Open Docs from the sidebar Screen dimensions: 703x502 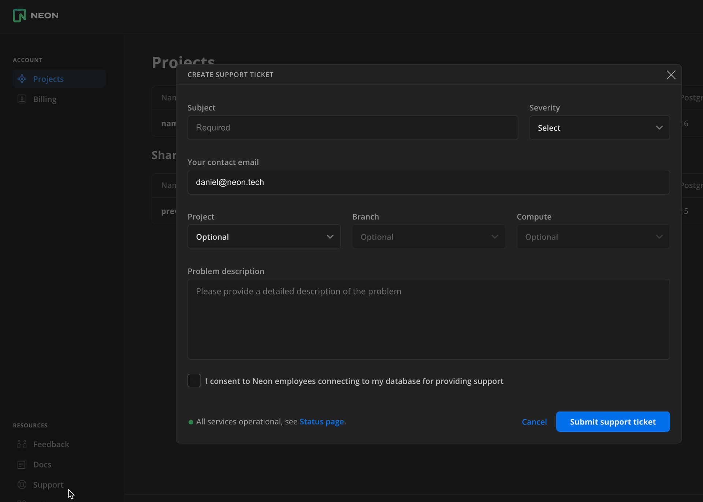tap(42, 464)
